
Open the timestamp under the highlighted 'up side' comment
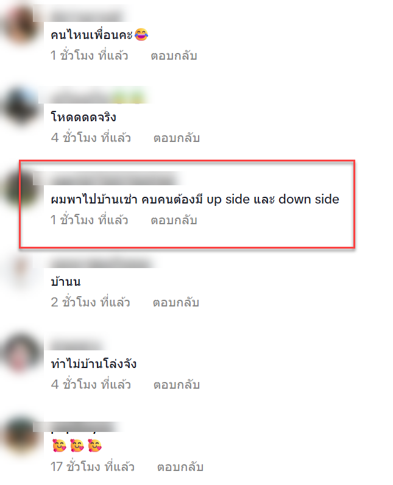89,220
